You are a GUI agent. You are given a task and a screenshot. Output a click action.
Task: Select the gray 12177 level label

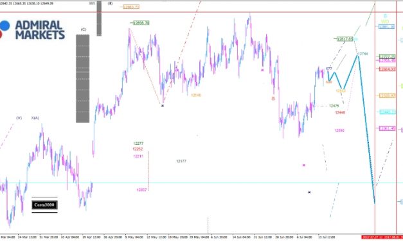pyautogui.click(x=181, y=161)
